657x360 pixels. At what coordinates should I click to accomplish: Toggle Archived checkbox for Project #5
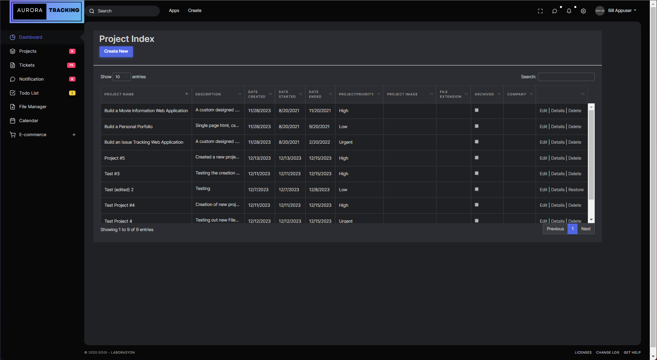(x=476, y=158)
